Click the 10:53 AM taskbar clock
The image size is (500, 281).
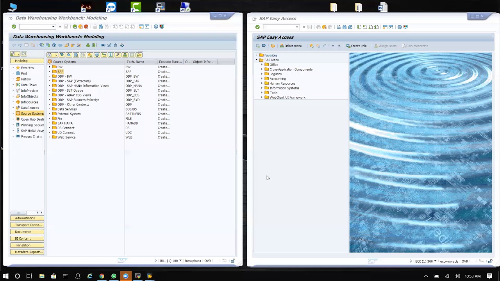click(472, 276)
